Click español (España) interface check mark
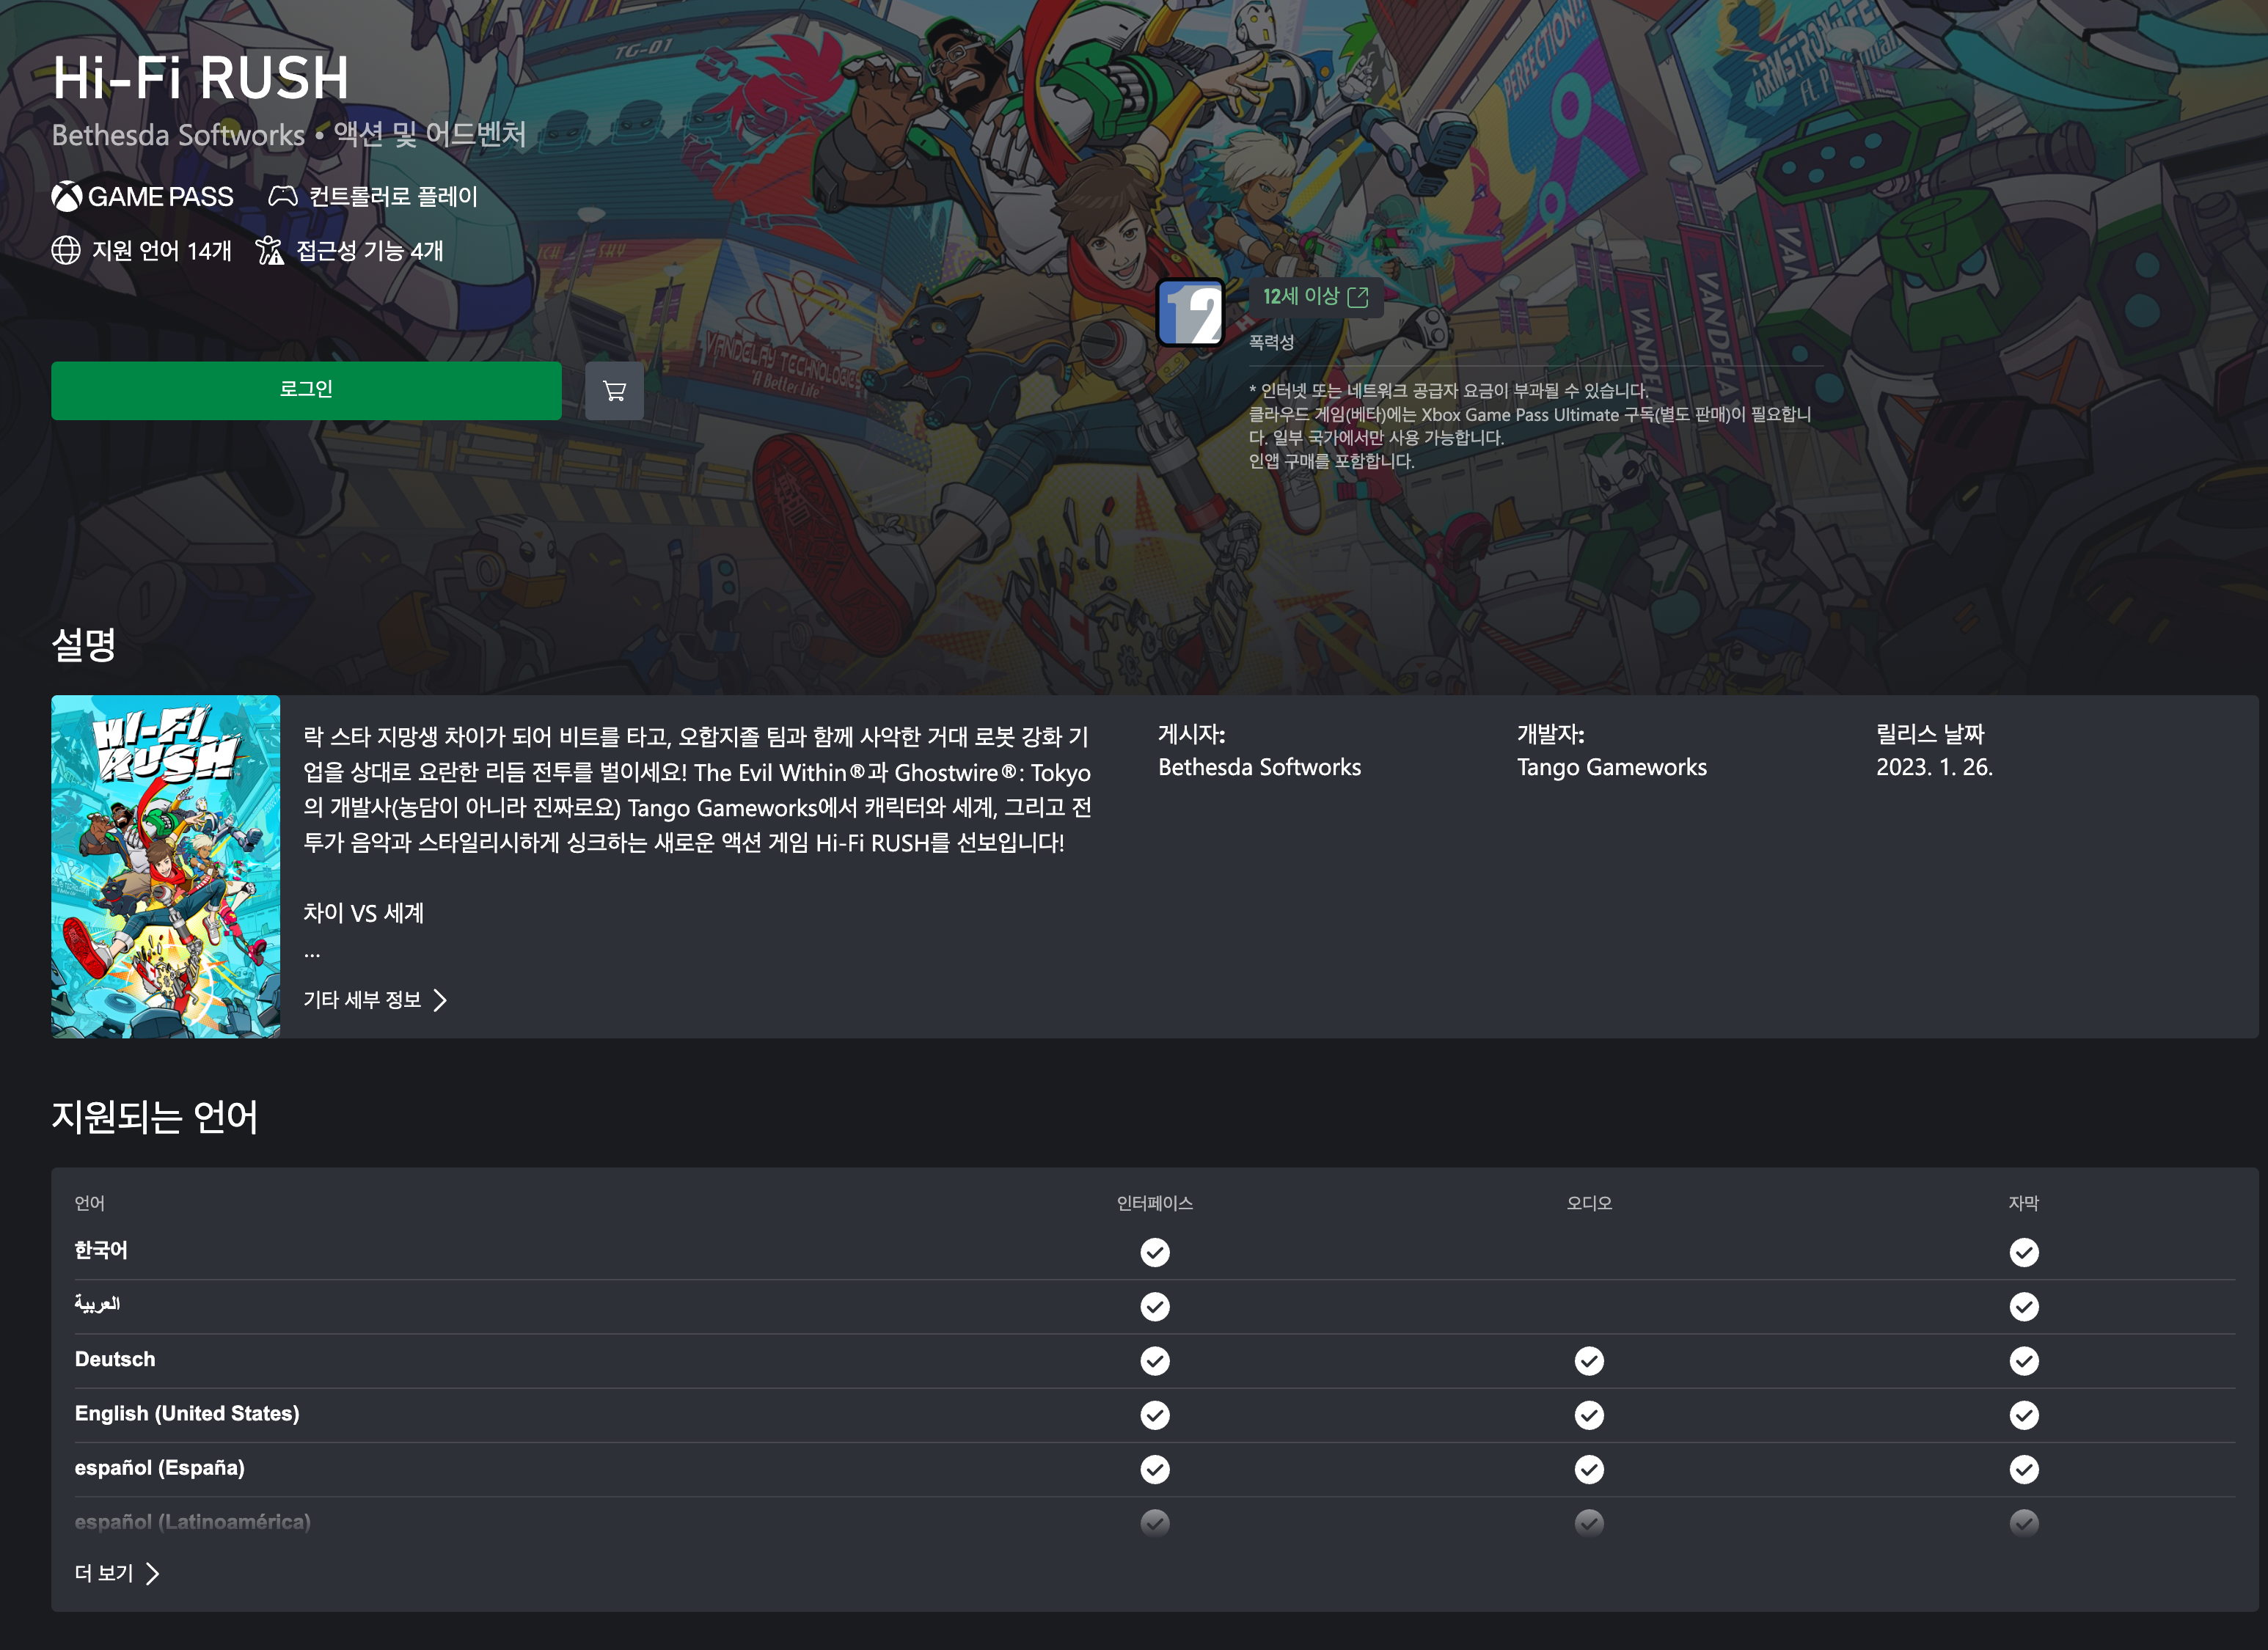The image size is (2268, 1650). (x=1155, y=1469)
